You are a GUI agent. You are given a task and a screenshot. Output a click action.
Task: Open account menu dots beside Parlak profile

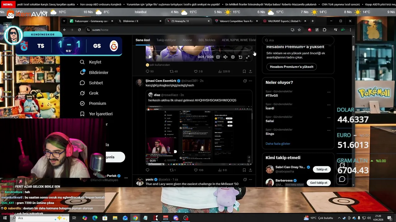[x=126, y=178]
